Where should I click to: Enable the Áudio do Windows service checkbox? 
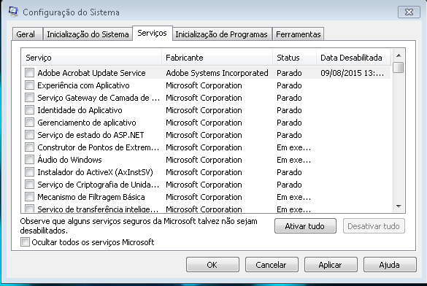29,160
